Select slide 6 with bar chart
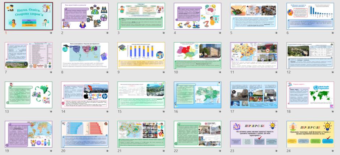This screenshot has width=340, height=155. tap(310, 16)
